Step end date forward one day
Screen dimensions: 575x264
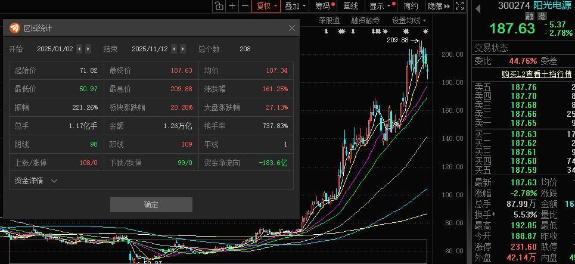pyautogui.click(x=183, y=49)
